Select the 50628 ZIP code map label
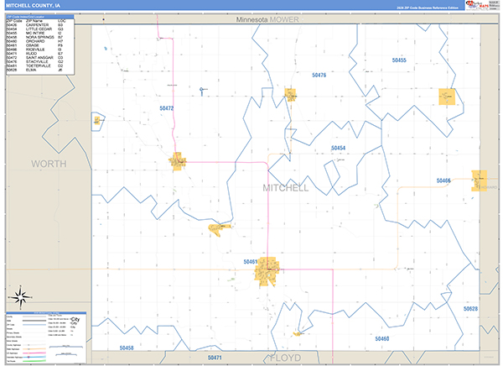Image resolution: width=503 pixels, height=366 pixels. click(469, 309)
